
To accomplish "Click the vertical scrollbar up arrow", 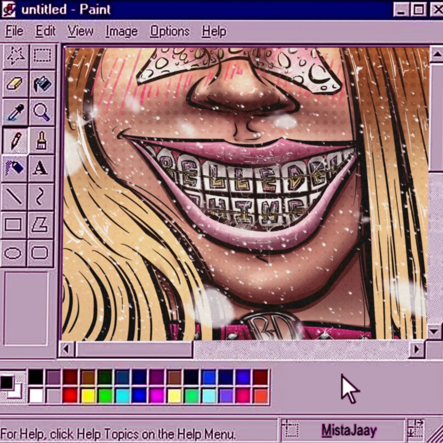I will pos(436,54).
